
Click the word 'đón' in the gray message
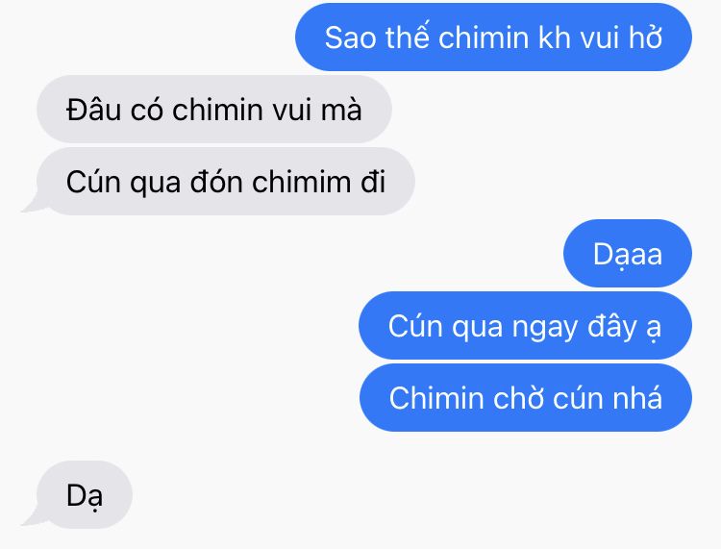point(216,181)
